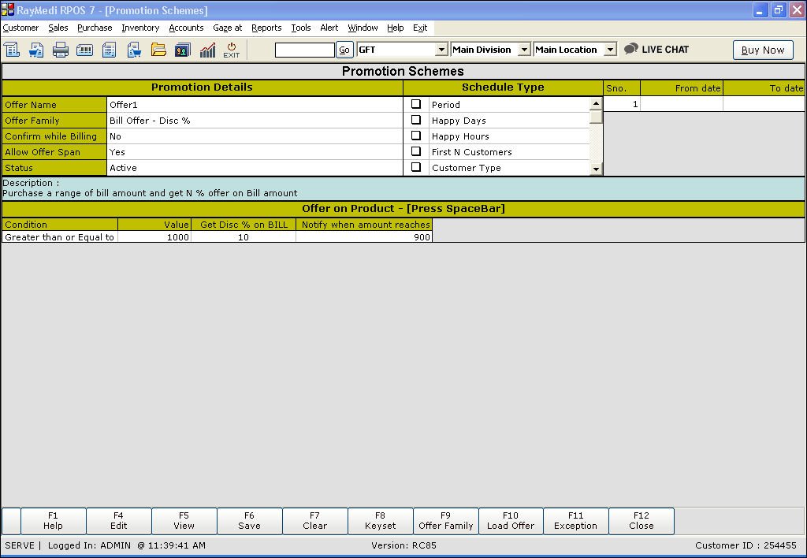Click the F1 Help button
The height and width of the screenshot is (558, 807).
[53, 521]
